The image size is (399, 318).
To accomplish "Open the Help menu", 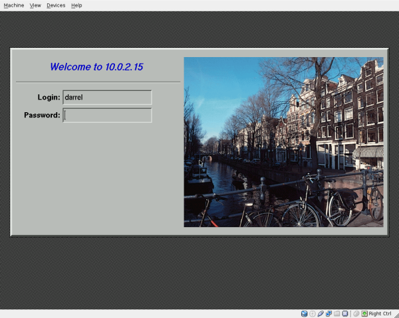I will 76,5.
